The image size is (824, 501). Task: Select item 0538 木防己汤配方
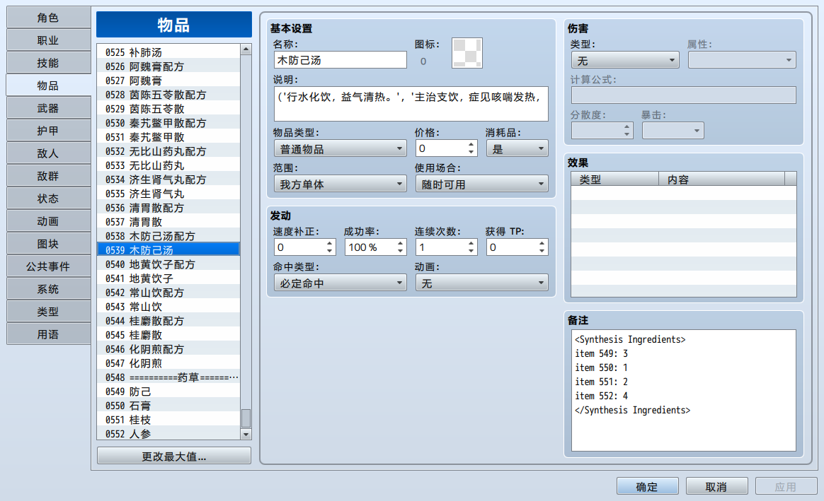tap(168, 236)
